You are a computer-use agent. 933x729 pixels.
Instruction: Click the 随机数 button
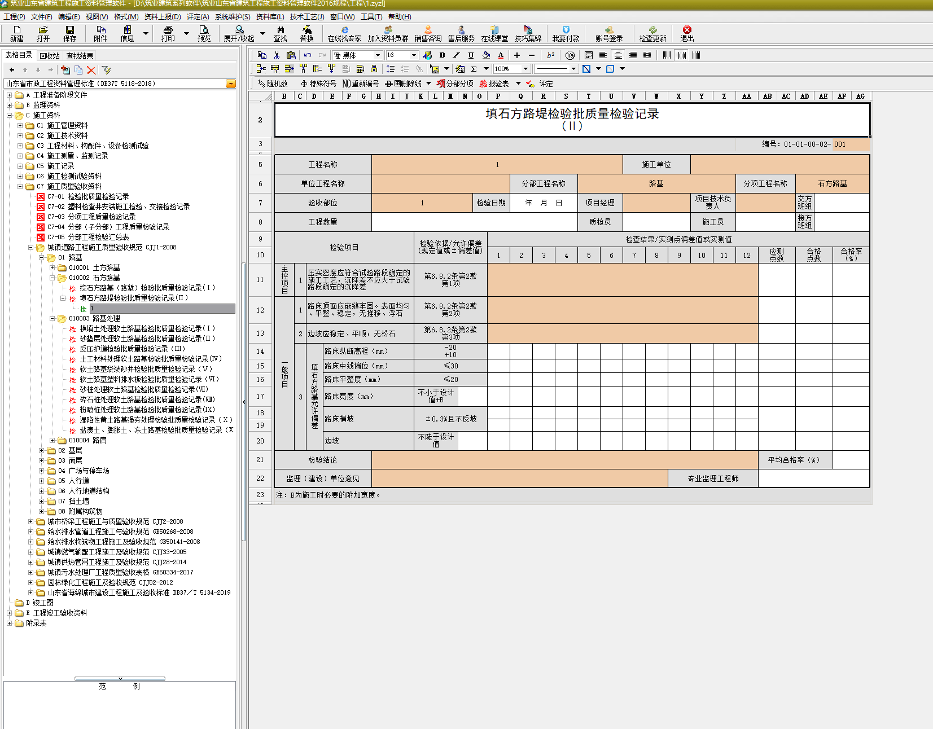point(273,84)
